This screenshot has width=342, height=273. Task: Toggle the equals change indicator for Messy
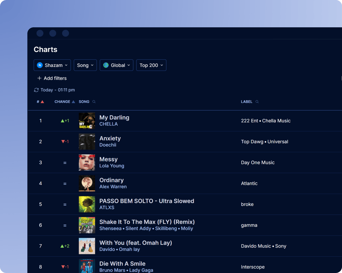[x=65, y=163]
